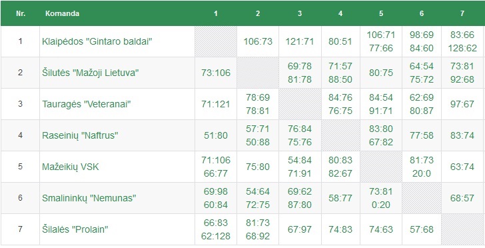Image resolution: width=485 pixels, height=248 pixels.
Task: Open Smalininkų "Nemunas" team link
Action: [x=89, y=198]
